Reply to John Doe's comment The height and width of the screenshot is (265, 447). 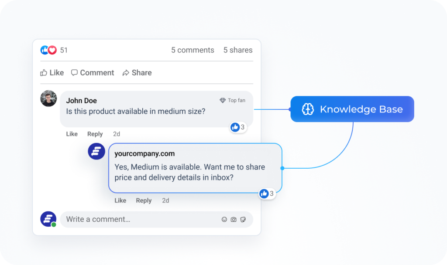click(95, 134)
